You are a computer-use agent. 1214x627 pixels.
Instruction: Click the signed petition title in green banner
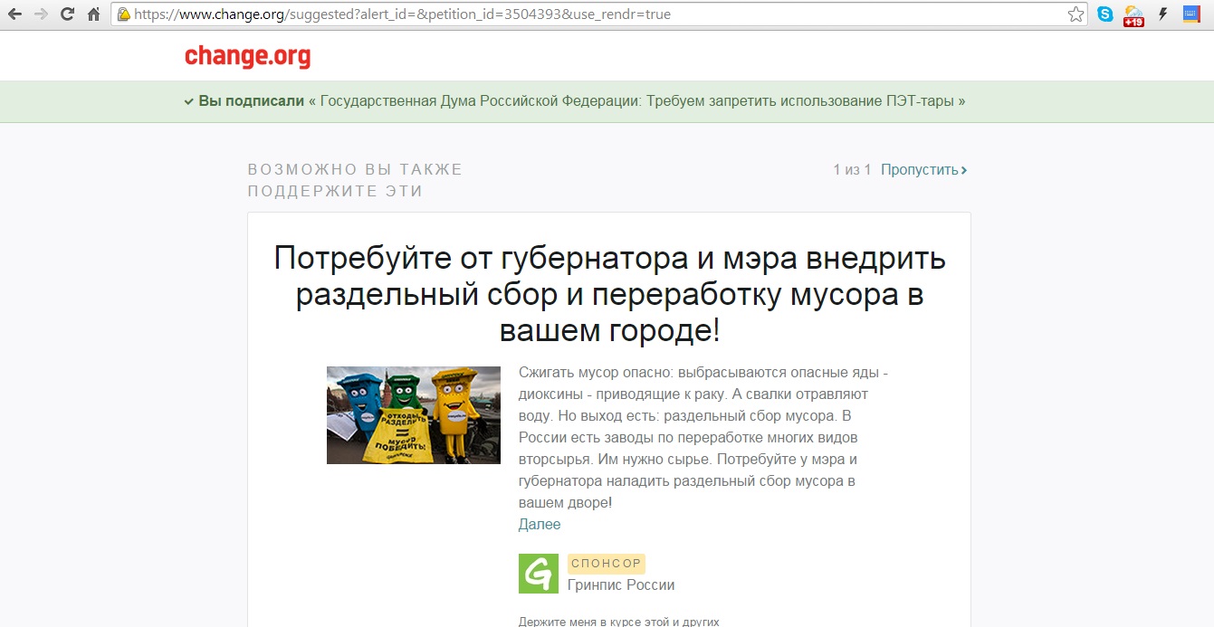(x=637, y=101)
